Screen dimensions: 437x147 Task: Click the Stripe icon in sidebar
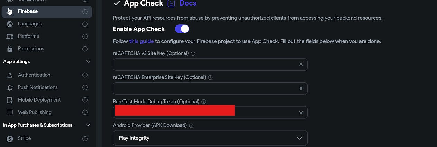10,139
